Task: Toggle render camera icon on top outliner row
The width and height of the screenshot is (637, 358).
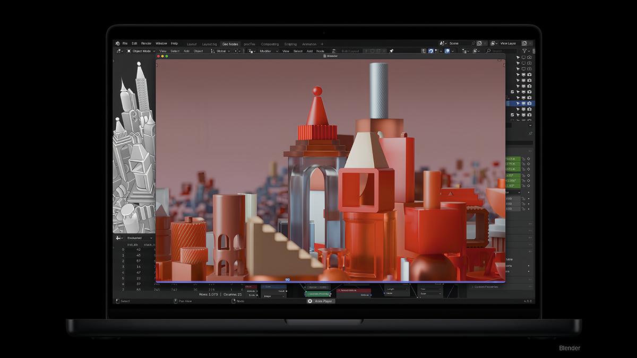Action: pyautogui.click(x=529, y=57)
